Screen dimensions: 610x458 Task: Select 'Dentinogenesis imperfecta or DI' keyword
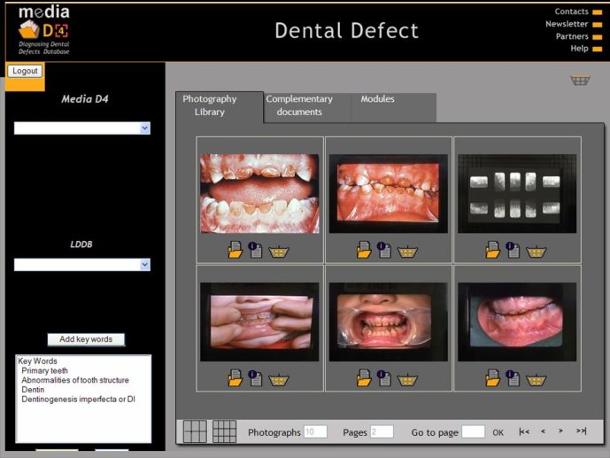pos(78,399)
